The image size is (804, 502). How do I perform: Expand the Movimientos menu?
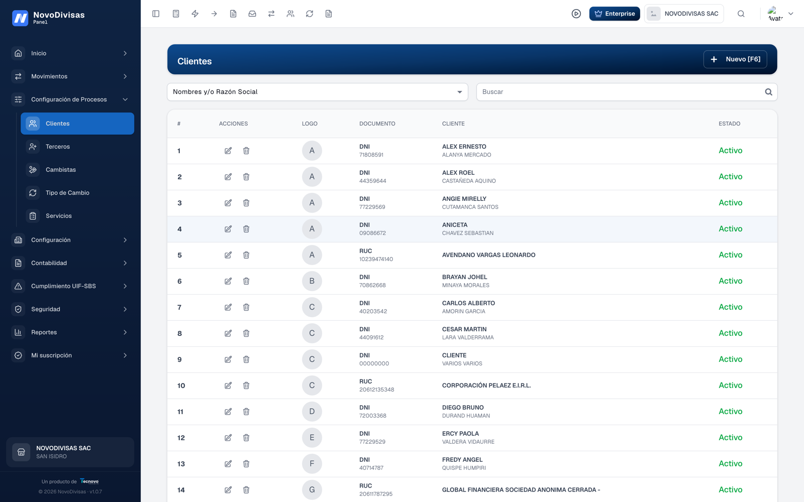tap(70, 76)
